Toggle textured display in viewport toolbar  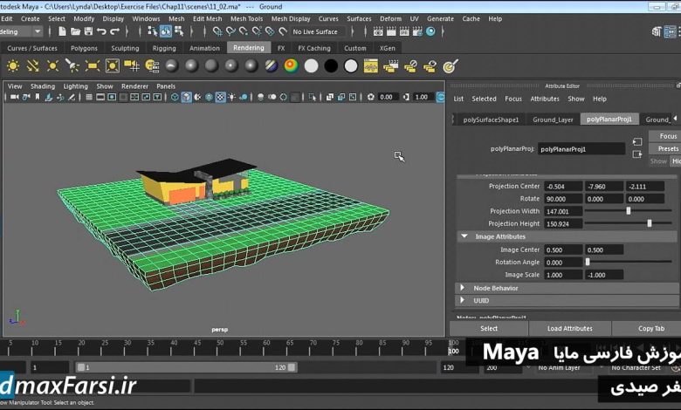pyautogui.click(x=220, y=97)
